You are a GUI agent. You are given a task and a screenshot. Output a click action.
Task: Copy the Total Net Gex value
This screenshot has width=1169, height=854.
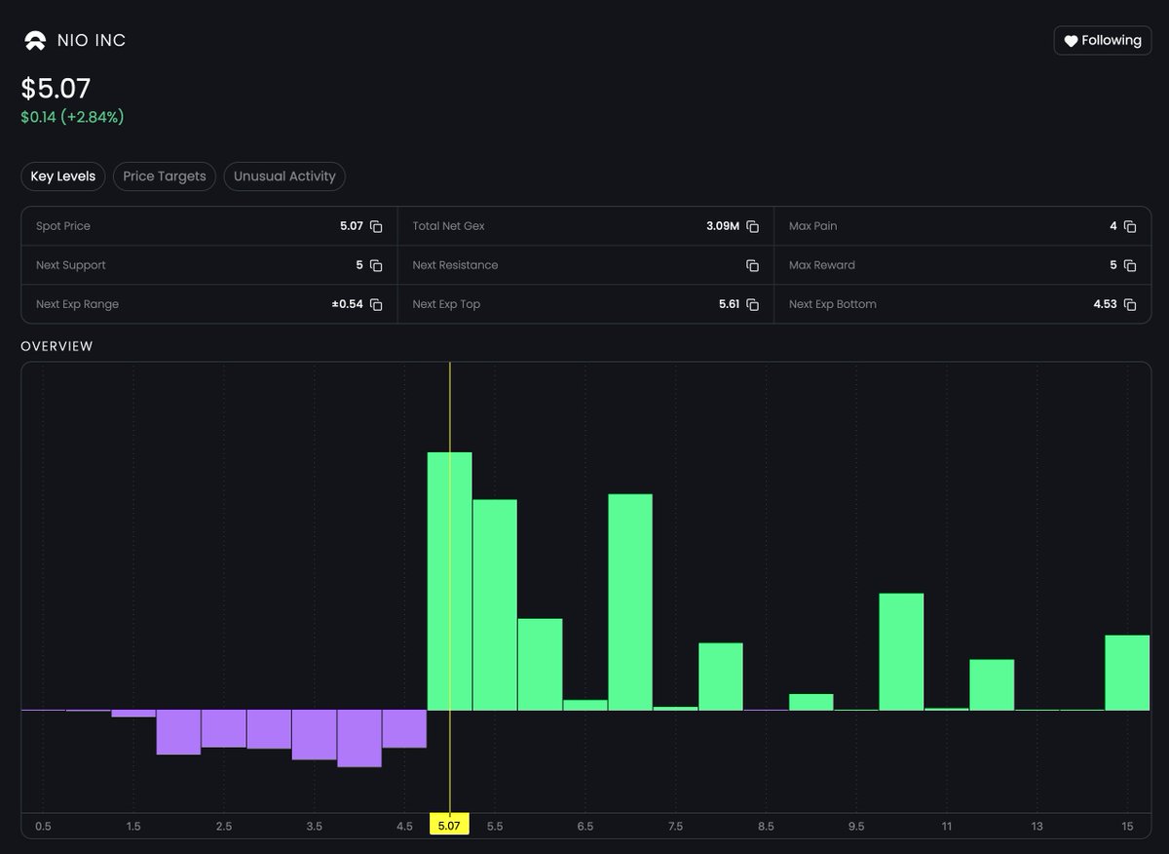(x=752, y=226)
